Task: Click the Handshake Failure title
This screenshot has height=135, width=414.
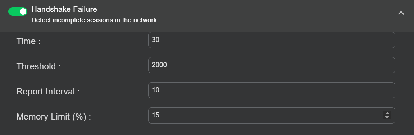Action: [64, 9]
